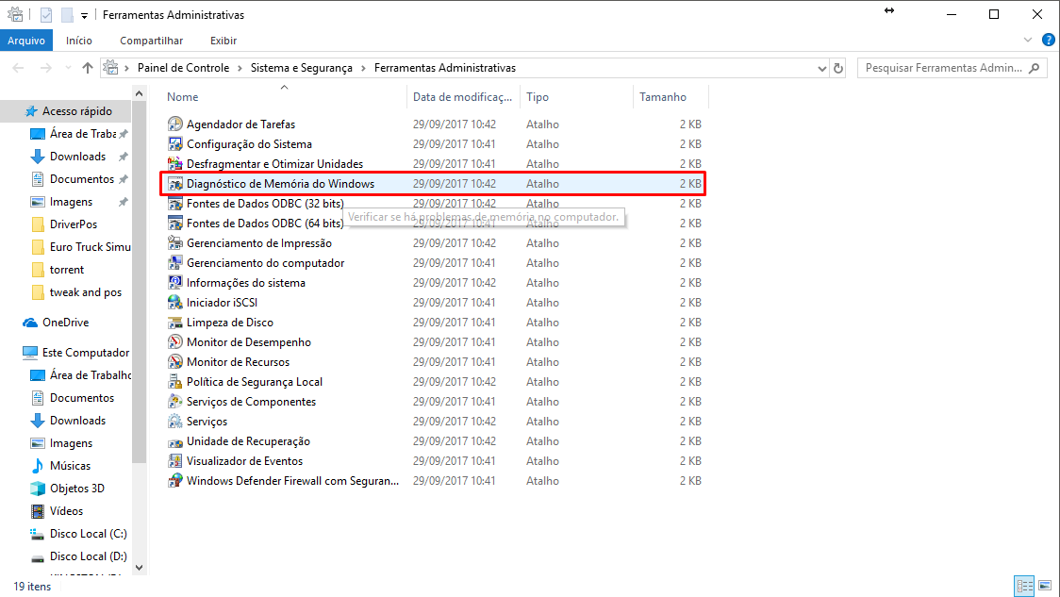Click the navigation pane scroll up arrow
Screen dimensions: 1060x597
coord(140,93)
